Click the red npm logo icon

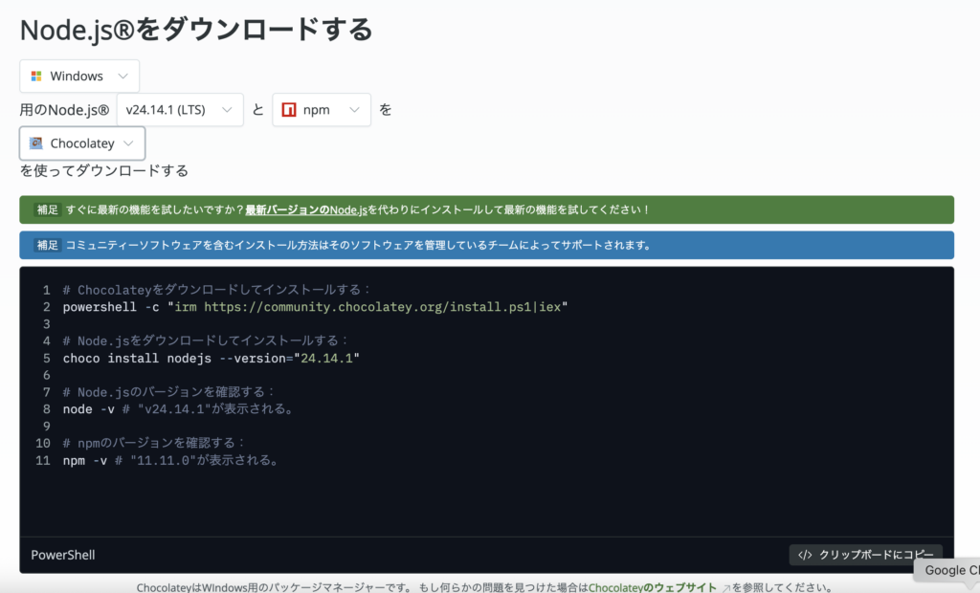tap(288, 110)
